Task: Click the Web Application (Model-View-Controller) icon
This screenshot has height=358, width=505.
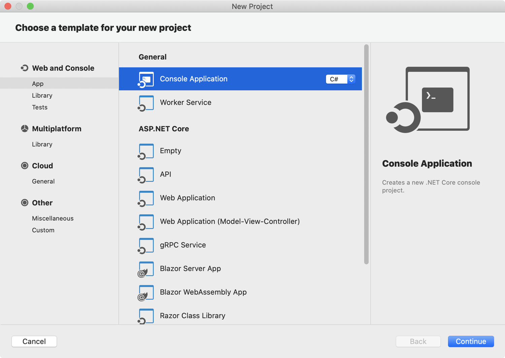Action: pos(146,222)
